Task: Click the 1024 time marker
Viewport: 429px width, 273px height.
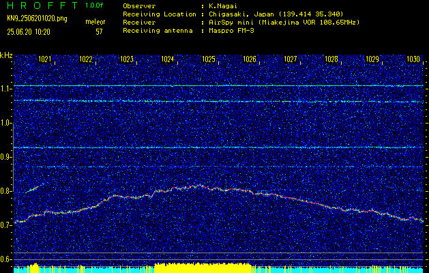Action: pos(168,59)
